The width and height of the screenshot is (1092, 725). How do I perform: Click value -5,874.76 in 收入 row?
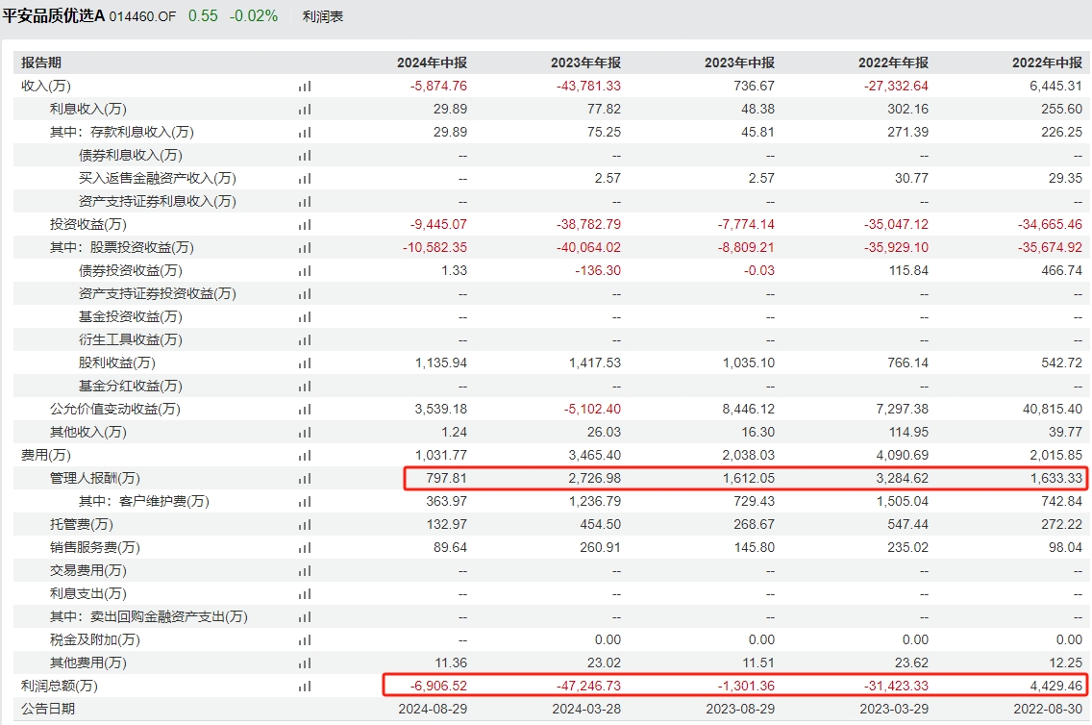(438, 86)
